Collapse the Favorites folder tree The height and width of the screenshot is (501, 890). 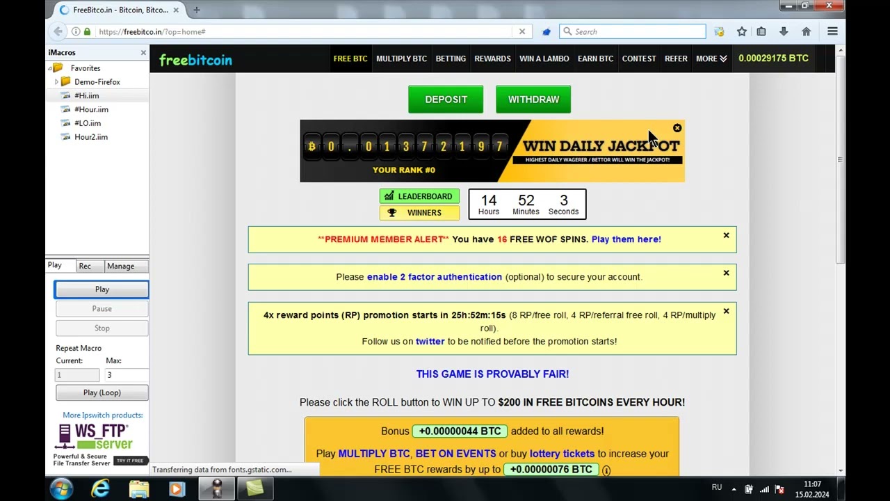tap(50, 68)
